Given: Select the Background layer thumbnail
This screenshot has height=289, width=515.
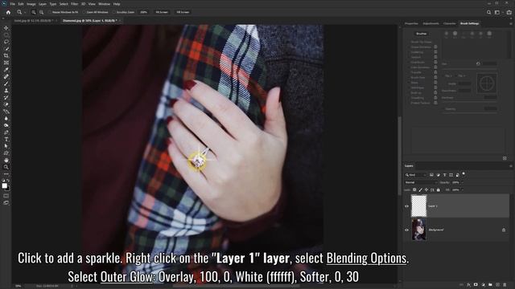Looking at the screenshot, I should (419, 230).
